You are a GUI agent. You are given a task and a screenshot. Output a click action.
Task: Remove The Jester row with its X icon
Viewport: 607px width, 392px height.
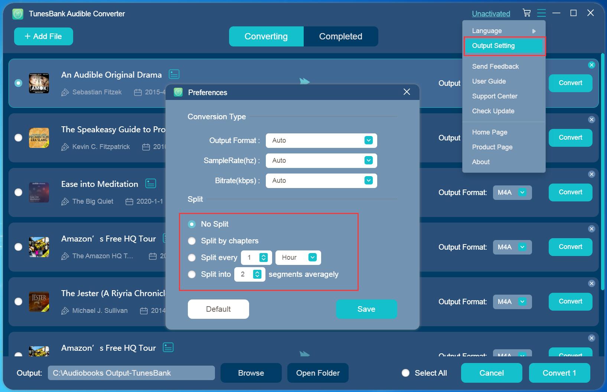click(591, 284)
